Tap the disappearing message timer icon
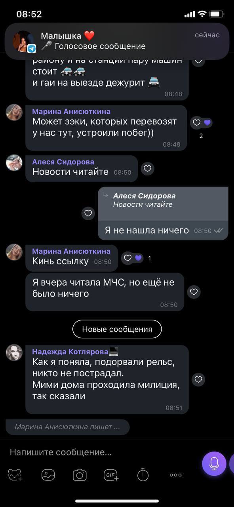This screenshot has height=507, width=234. click(143, 475)
